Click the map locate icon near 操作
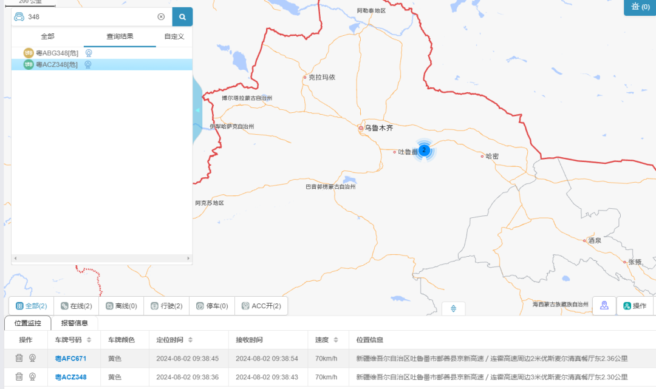Image resolution: width=656 pixels, height=389 pixels. [604, 306]
